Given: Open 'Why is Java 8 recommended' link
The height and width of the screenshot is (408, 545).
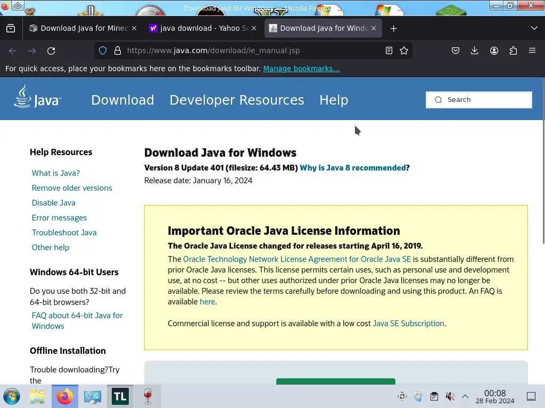Looking at the screenshot, I should pos(352,168).
